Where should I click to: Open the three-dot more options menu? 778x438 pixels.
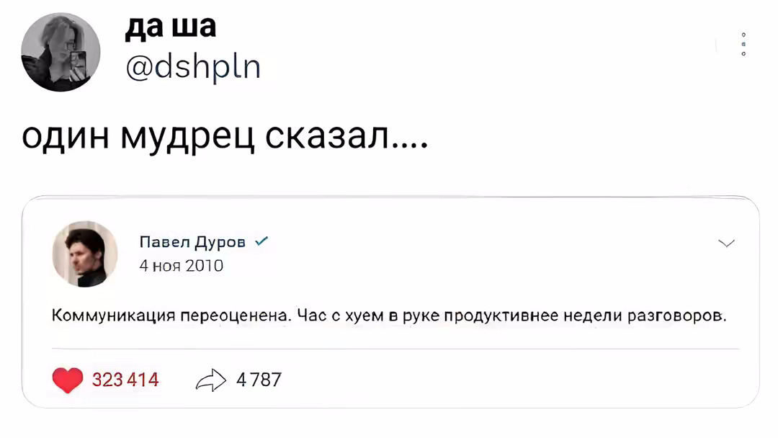743,45
